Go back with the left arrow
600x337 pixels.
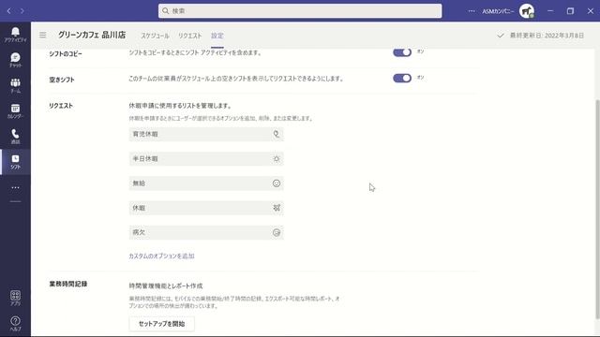point(9,11)
